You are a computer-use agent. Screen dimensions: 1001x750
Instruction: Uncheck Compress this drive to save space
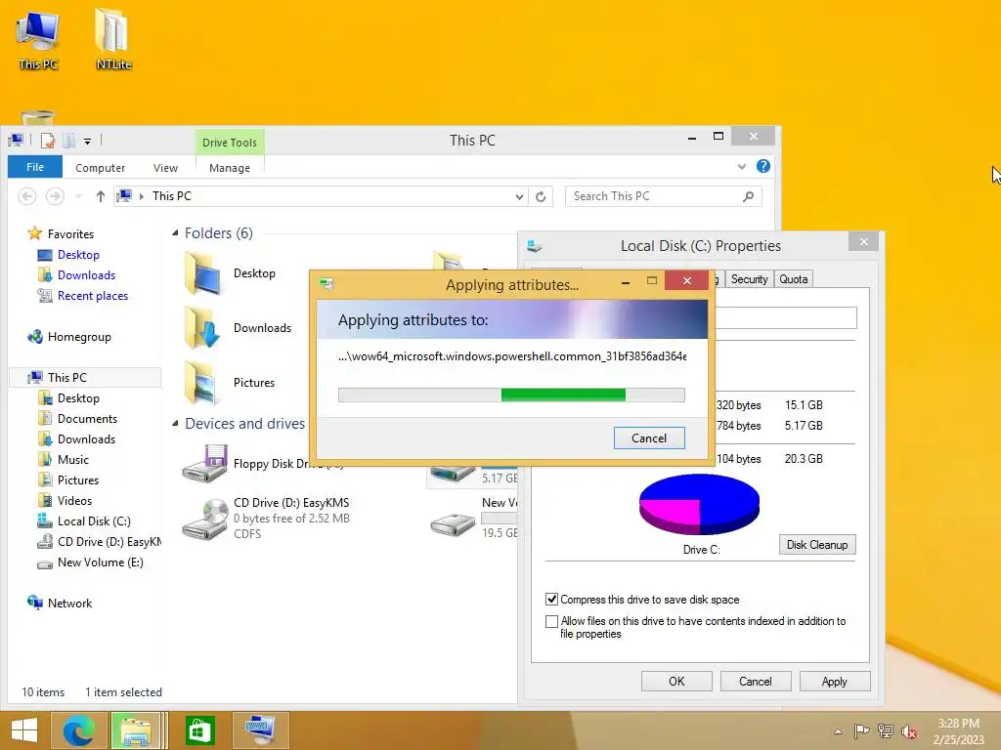(551, 600)
